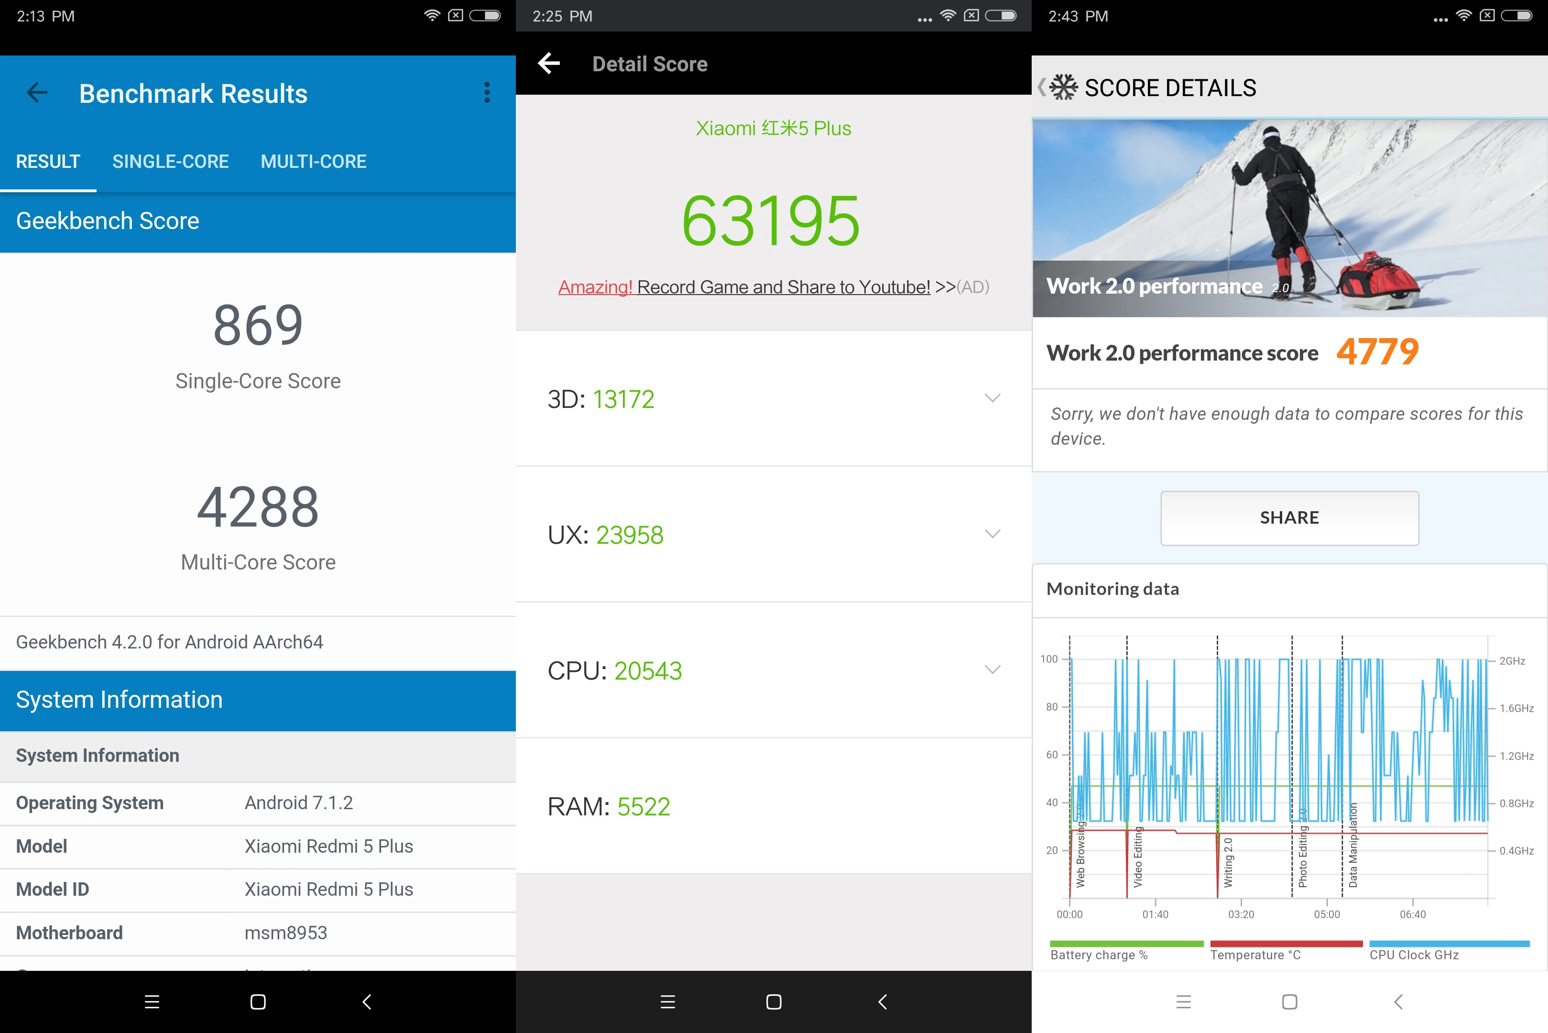Tap back arrow in Detail Score
Image resolution: width=1548 pixels, height=1033 pixels.
click(548, 64)
